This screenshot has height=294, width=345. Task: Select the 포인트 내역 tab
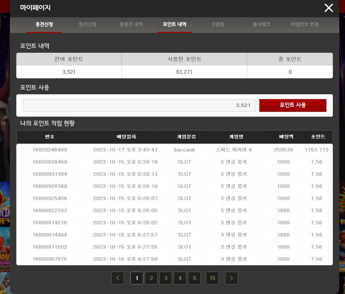174,24
